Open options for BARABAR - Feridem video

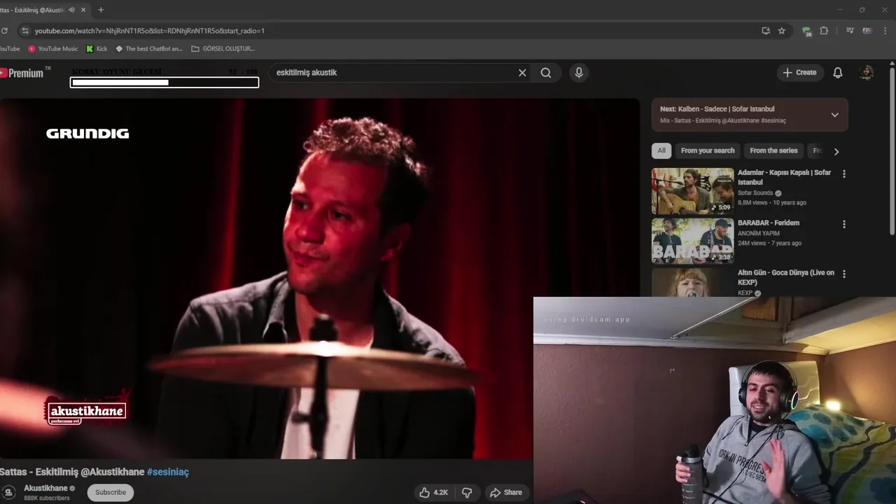click(x=843, y=224)
